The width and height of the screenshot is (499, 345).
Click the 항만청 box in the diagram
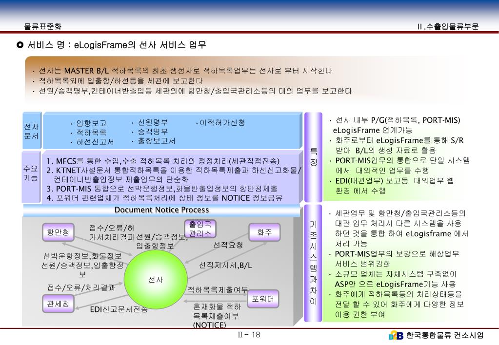click(x=58, y=232)
